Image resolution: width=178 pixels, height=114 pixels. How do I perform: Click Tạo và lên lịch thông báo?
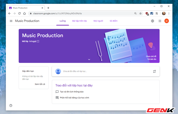(x=72, y=92)
